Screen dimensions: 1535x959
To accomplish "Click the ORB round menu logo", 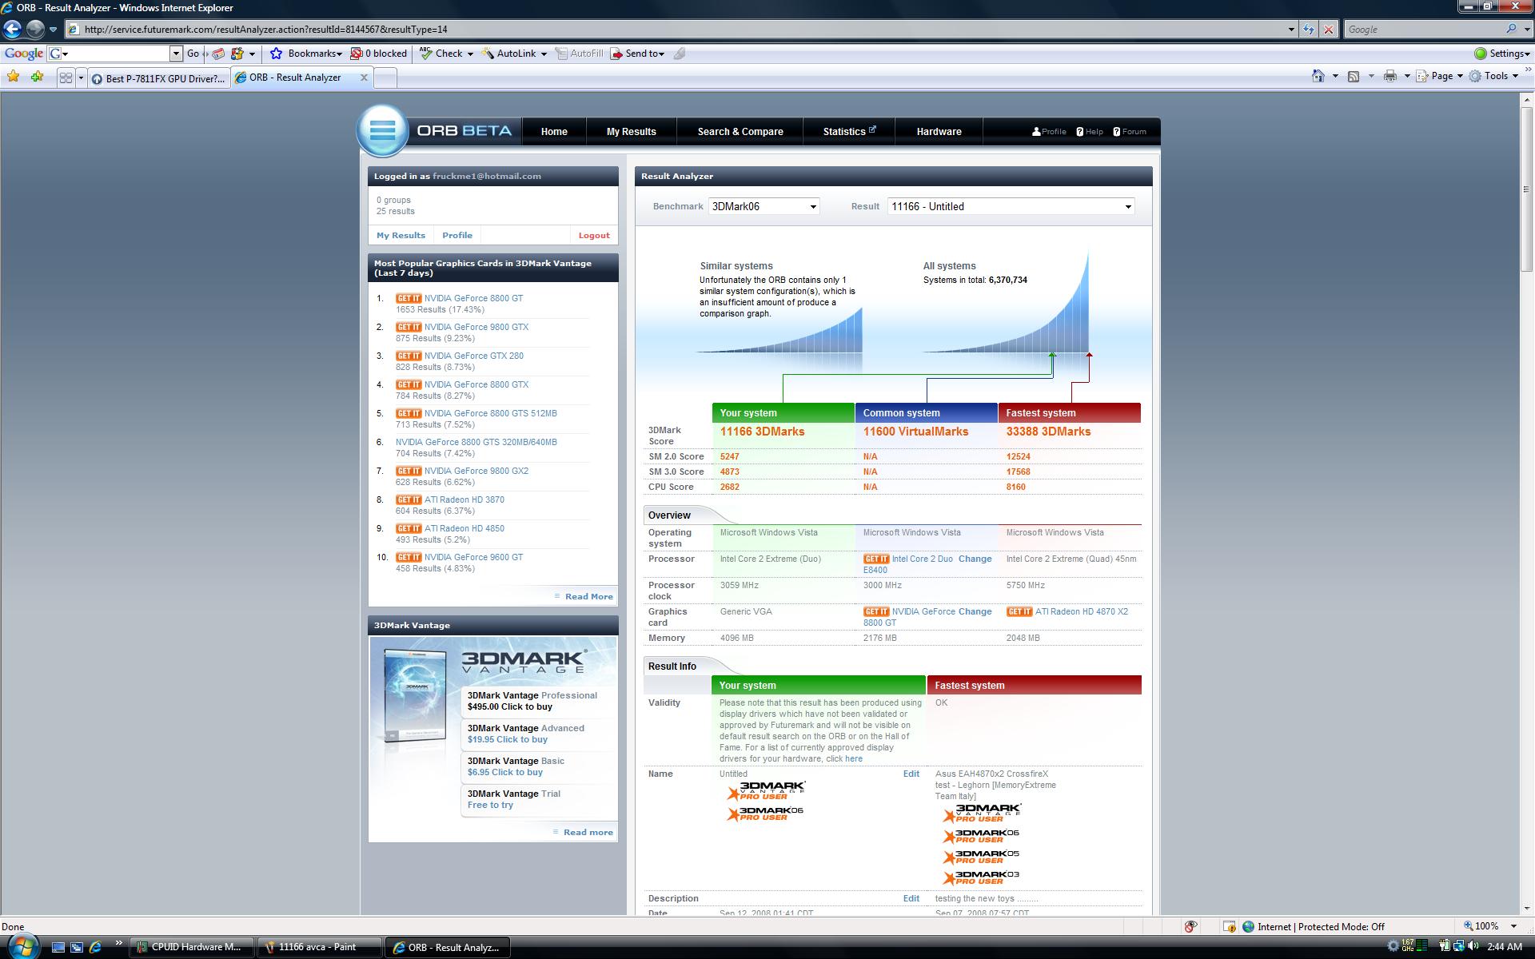I will [383, 129].
